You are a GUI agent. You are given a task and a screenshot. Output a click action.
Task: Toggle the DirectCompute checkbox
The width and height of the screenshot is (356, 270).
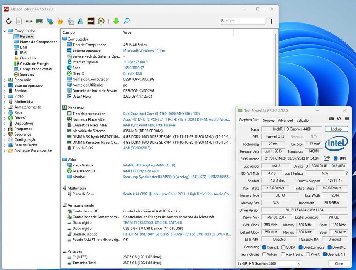(x=301, y=247)
